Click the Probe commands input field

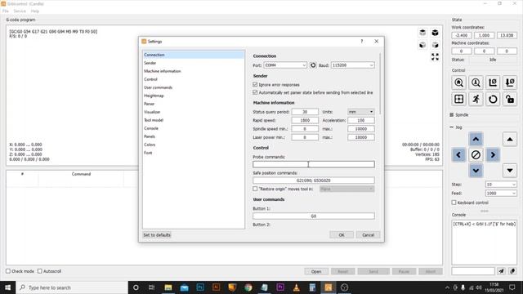point(314,164)
